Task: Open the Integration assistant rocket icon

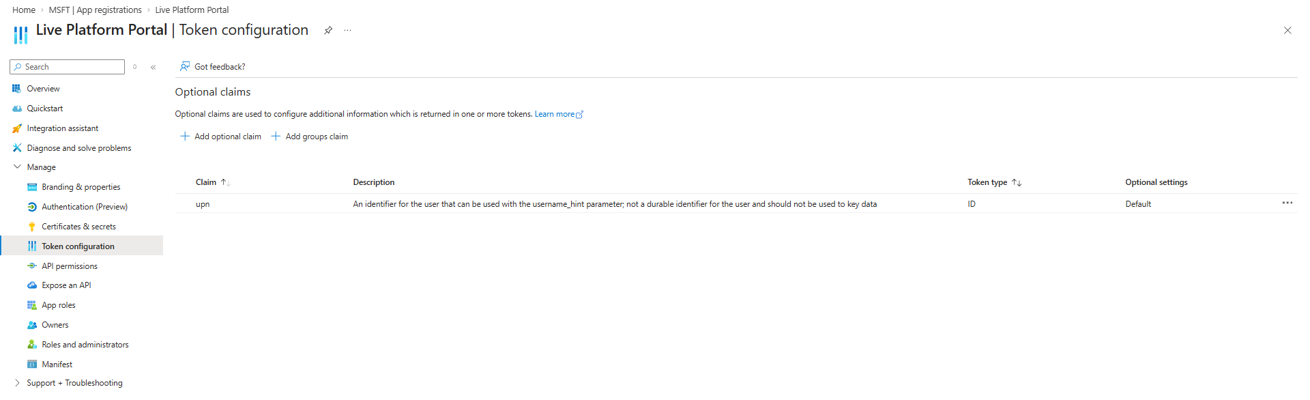Action: point(17,128)
